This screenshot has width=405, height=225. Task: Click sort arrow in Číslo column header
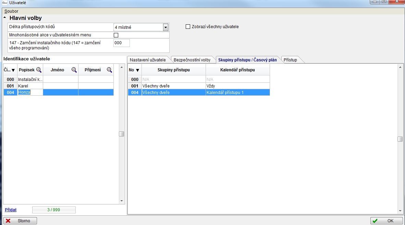pos(13,70)
